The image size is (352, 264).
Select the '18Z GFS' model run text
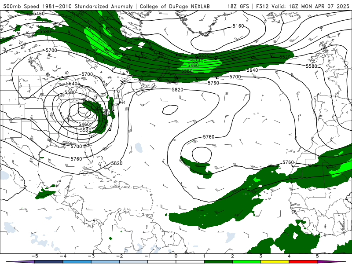point(238,6)
